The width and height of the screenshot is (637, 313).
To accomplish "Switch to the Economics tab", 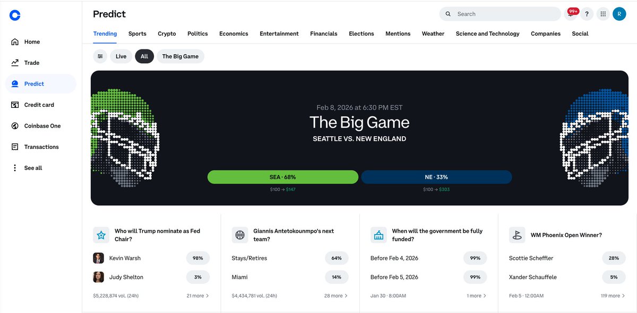I will (x=234, y=33).
